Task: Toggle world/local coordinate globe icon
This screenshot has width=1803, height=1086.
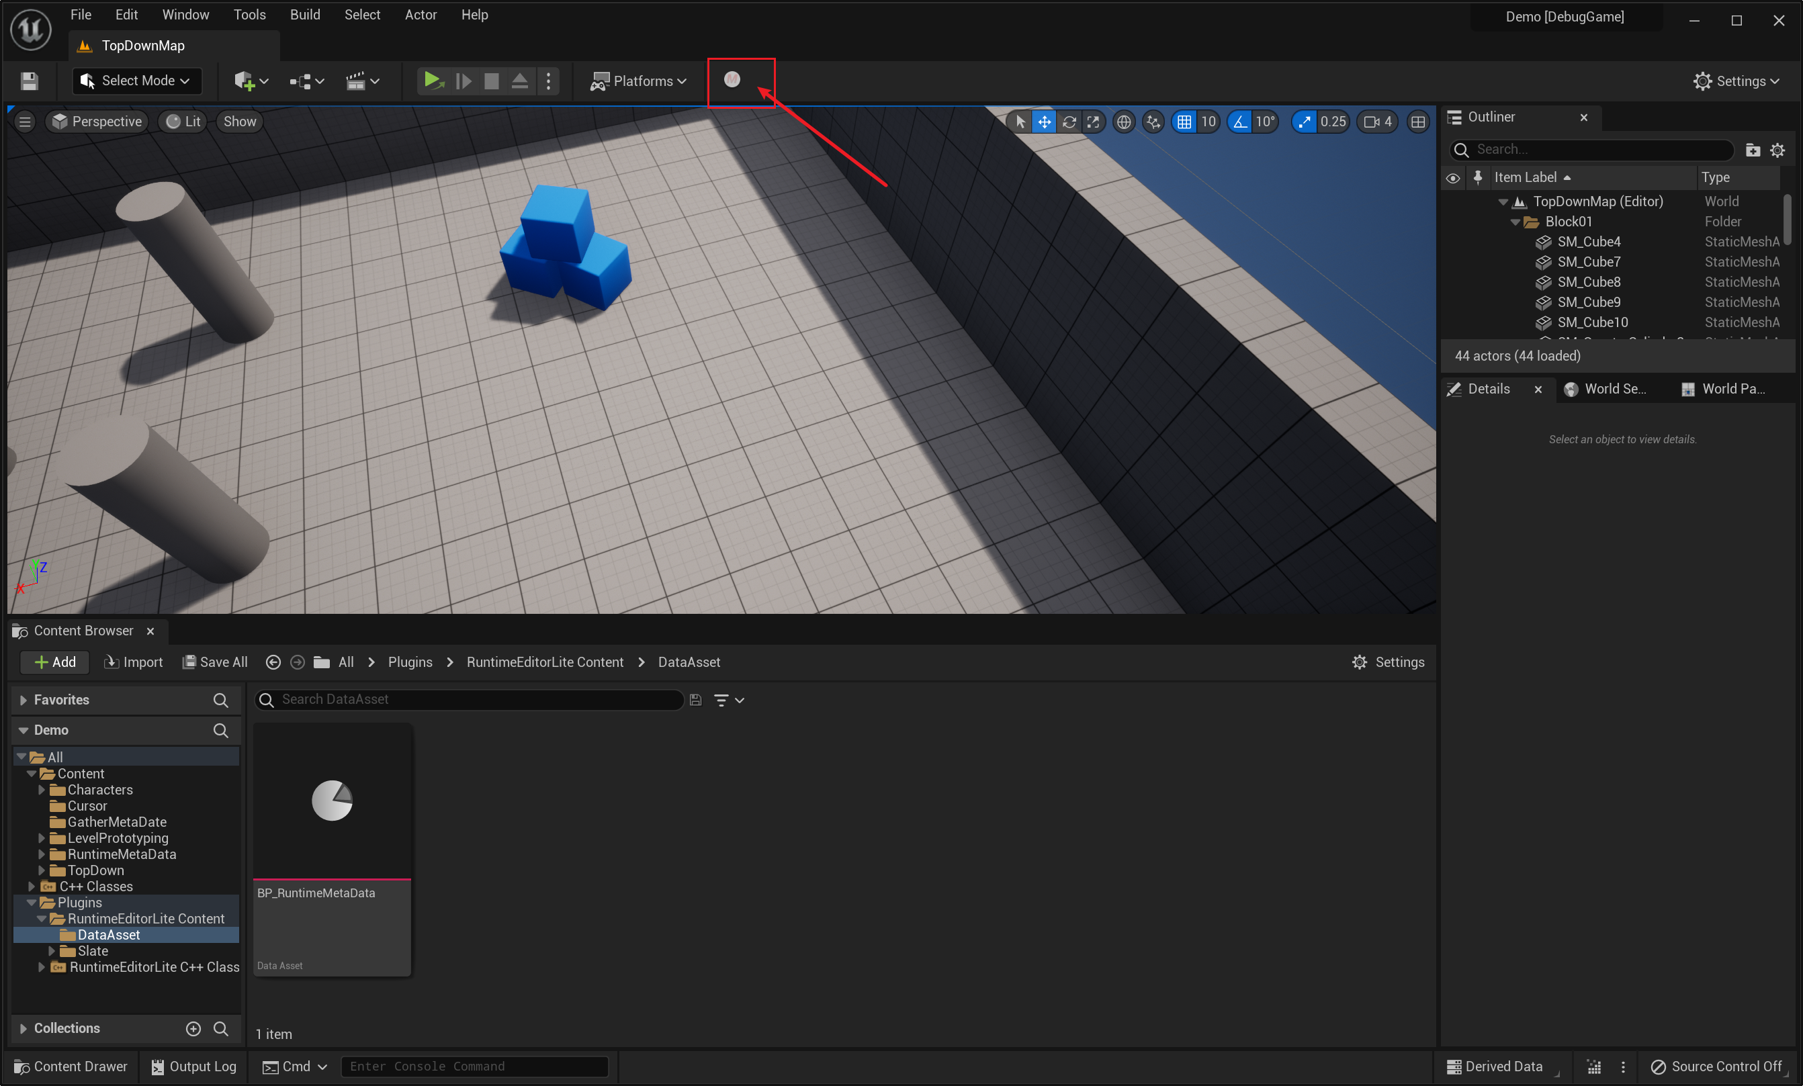Action: coord(1124,122)
